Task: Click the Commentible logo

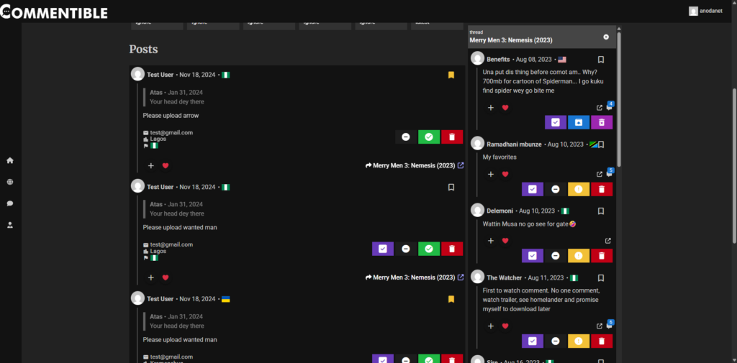Action: pos(54,12)
